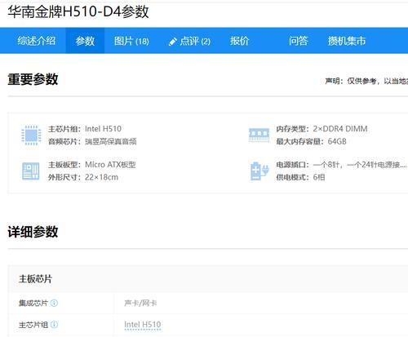Click the motherboard icon beside 主板板型
The height and width of the screenshot is (337, 408).
(30, 171)
